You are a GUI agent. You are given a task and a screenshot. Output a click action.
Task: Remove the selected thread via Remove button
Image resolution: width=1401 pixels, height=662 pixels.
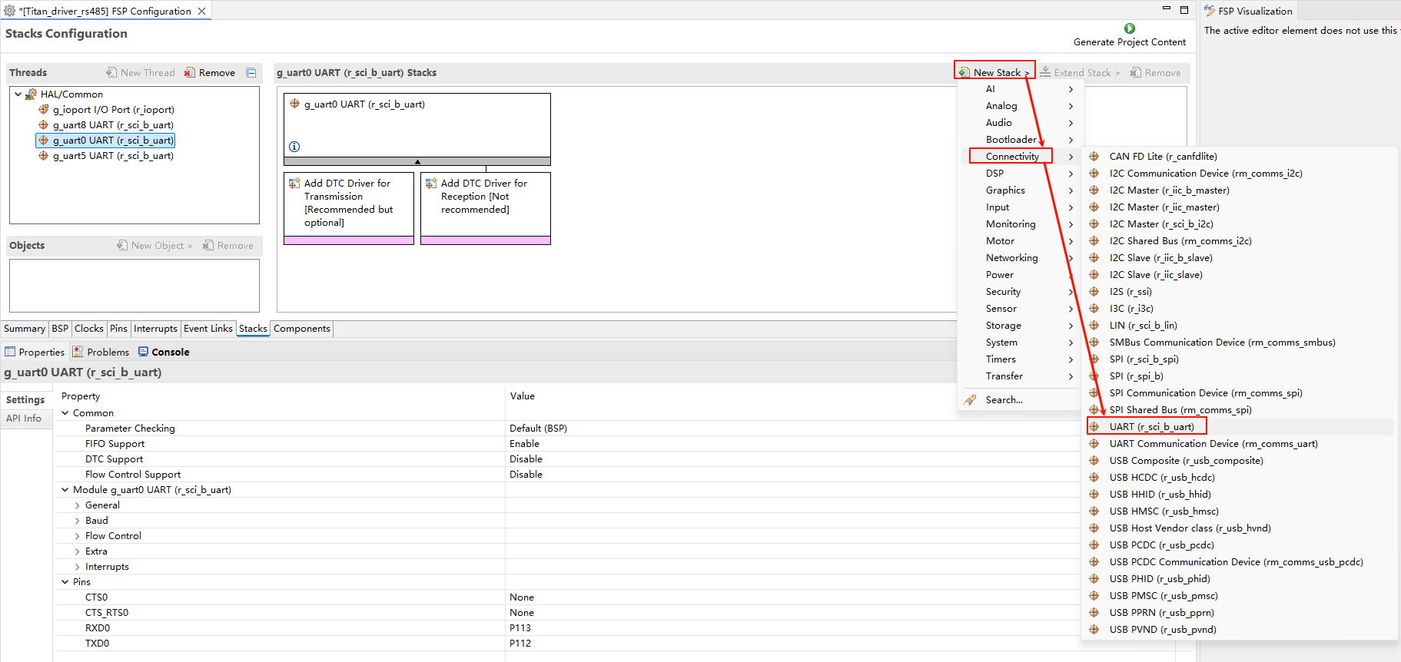pos(210,73)
